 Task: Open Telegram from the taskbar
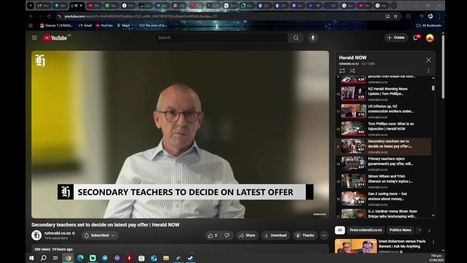pos(105,258)
